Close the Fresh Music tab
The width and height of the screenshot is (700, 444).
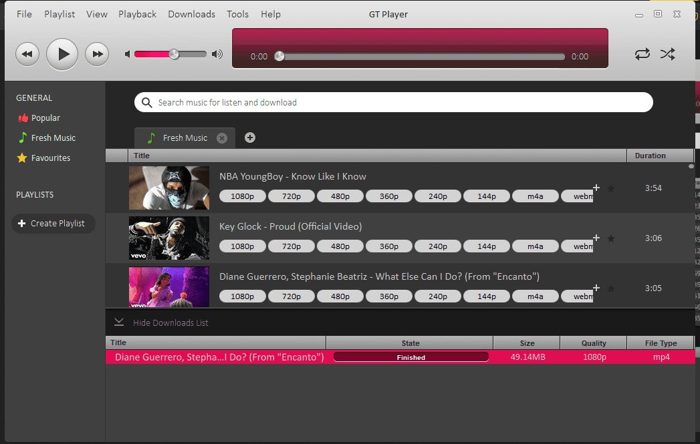pos(222,138)
